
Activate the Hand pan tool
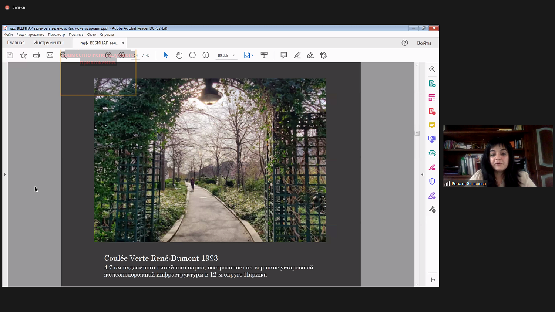[x=179, y=55]
